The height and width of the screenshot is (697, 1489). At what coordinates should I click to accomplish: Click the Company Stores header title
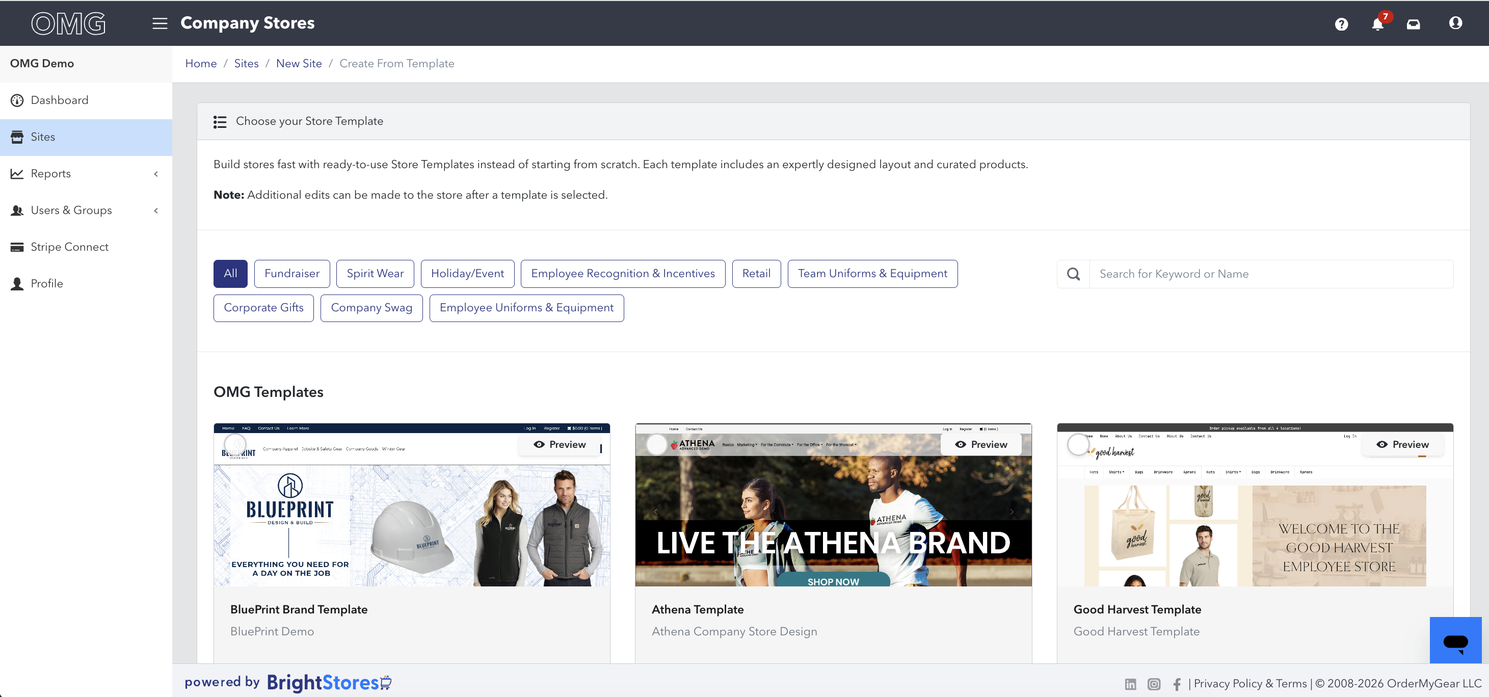point(247,23)
